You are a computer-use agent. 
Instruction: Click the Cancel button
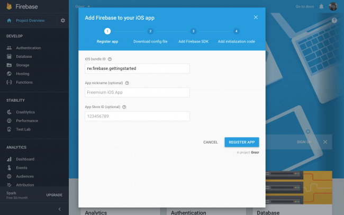click(211, 142)
